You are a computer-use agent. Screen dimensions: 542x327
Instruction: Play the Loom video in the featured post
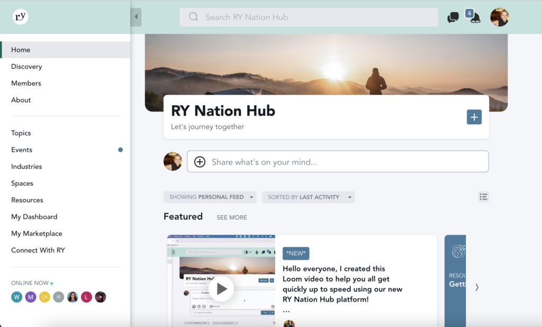point(221,289)
